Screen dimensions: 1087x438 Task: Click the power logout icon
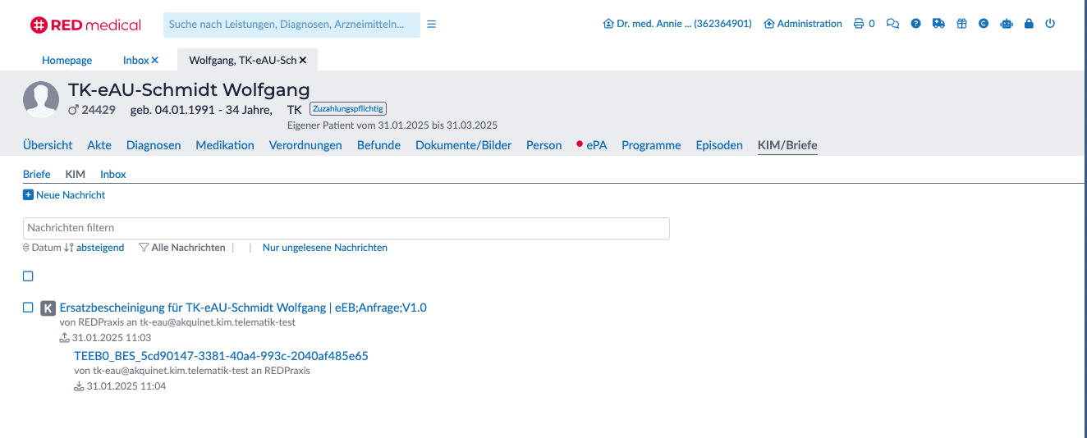click(x=1050, y=24)
